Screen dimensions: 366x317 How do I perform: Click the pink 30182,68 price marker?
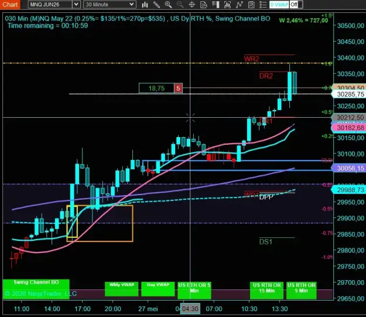click(350, 128)
